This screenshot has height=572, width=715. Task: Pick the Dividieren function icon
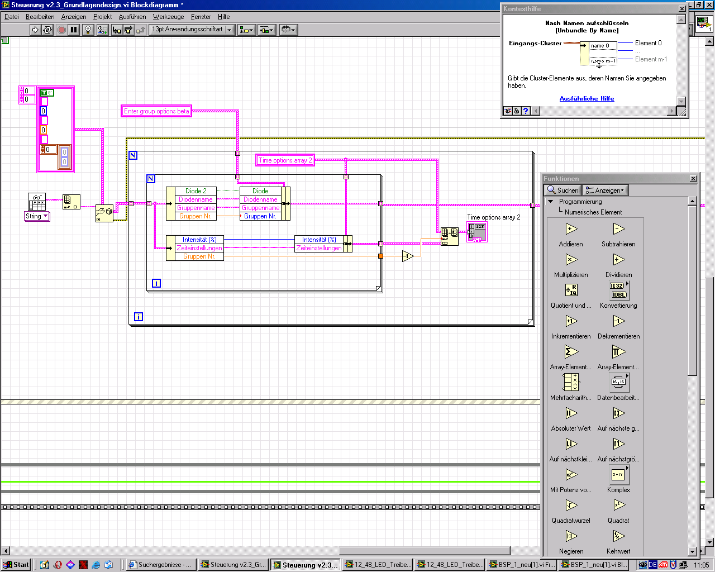[618, 260]
